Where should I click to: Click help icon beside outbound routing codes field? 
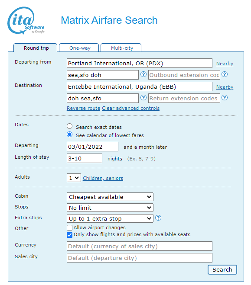(143, 74)
